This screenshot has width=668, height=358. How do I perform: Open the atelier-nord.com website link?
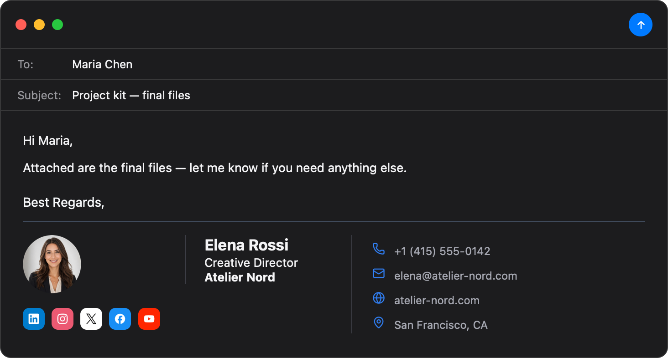pos(437,300)
